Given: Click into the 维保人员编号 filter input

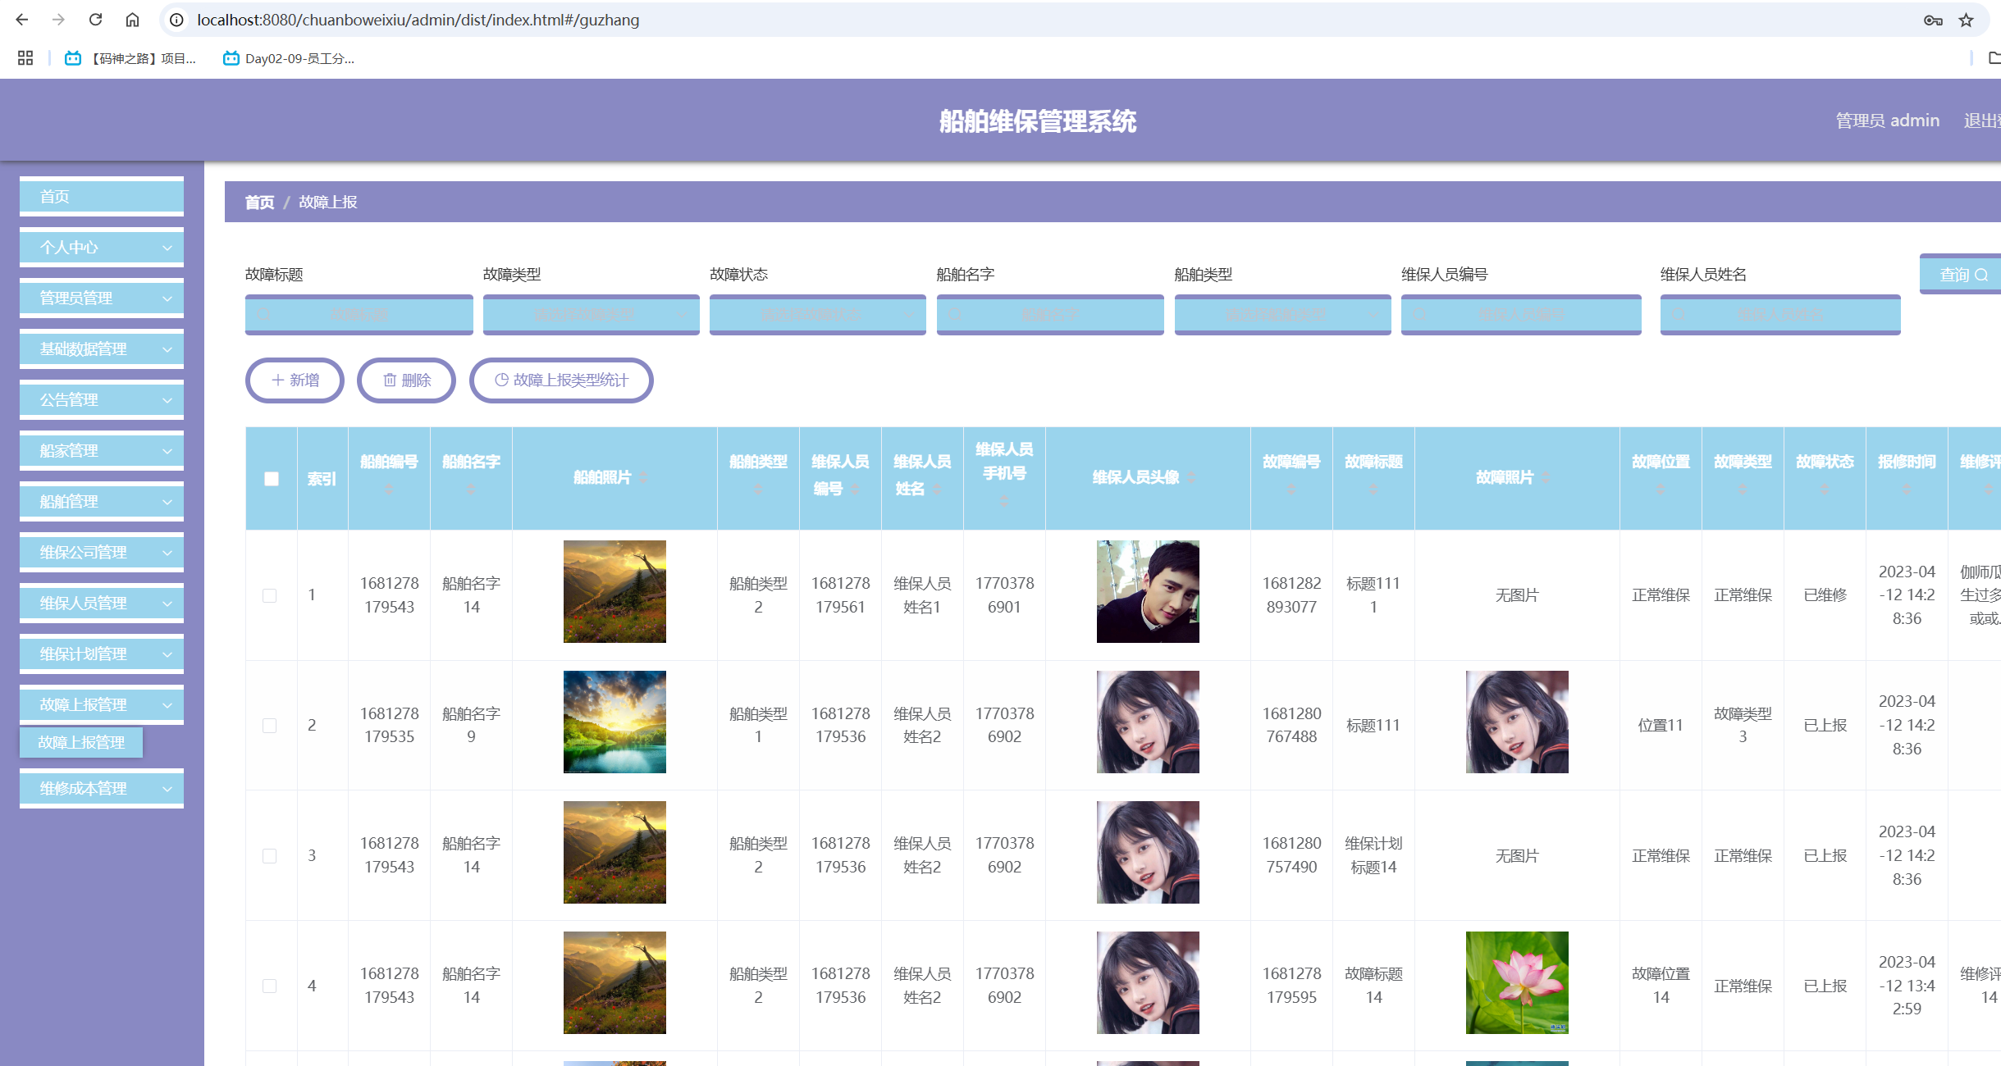Looking at the screenshot, I should coord(1521,315).
